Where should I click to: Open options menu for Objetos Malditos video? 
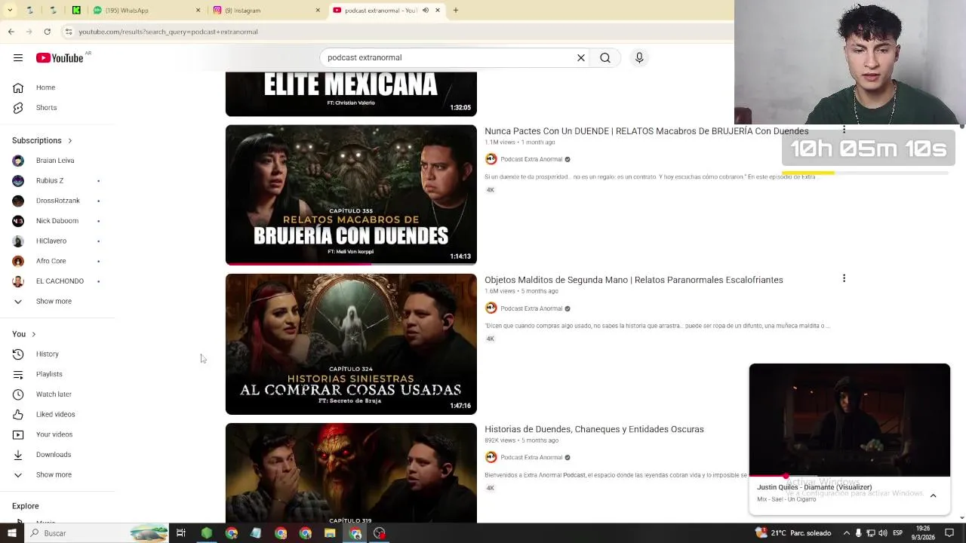844,278
